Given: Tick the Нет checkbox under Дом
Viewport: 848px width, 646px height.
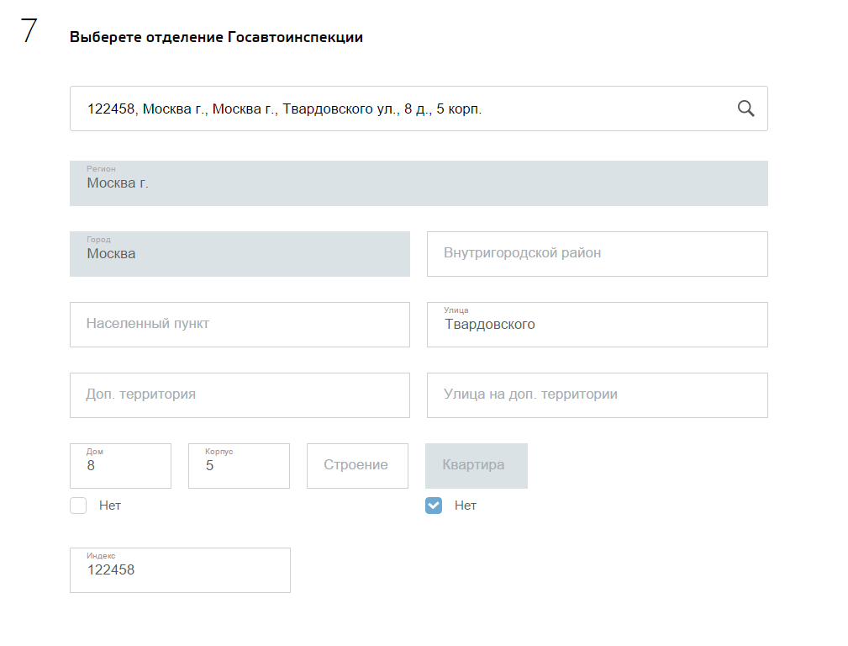Looking at the screenshot, I should 78,506.
